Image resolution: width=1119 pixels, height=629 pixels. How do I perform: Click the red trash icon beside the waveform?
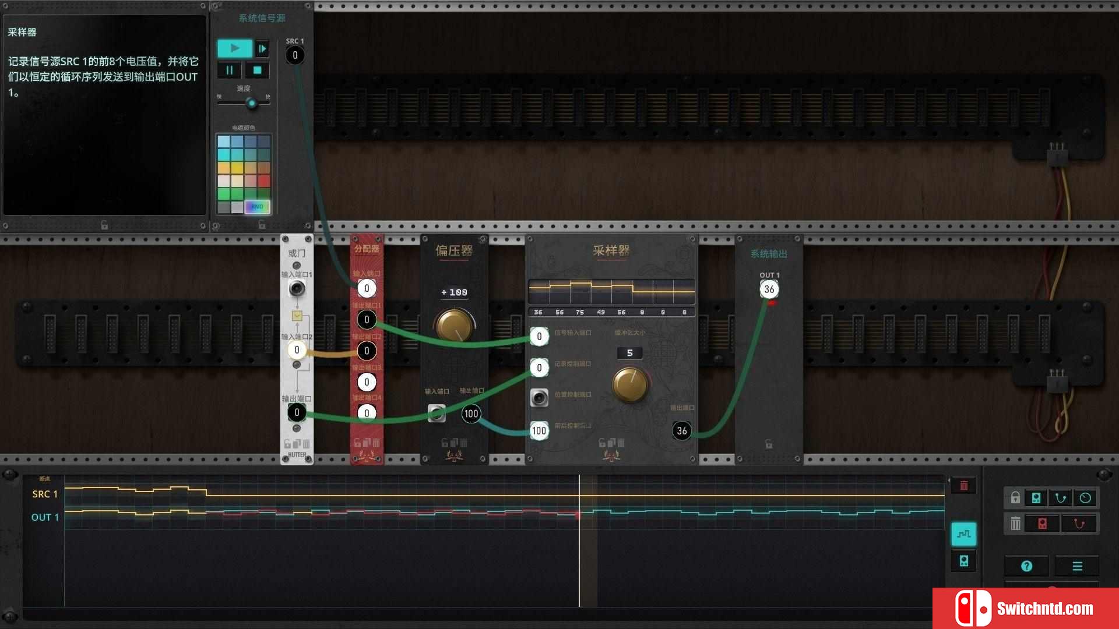coord(964,486)
